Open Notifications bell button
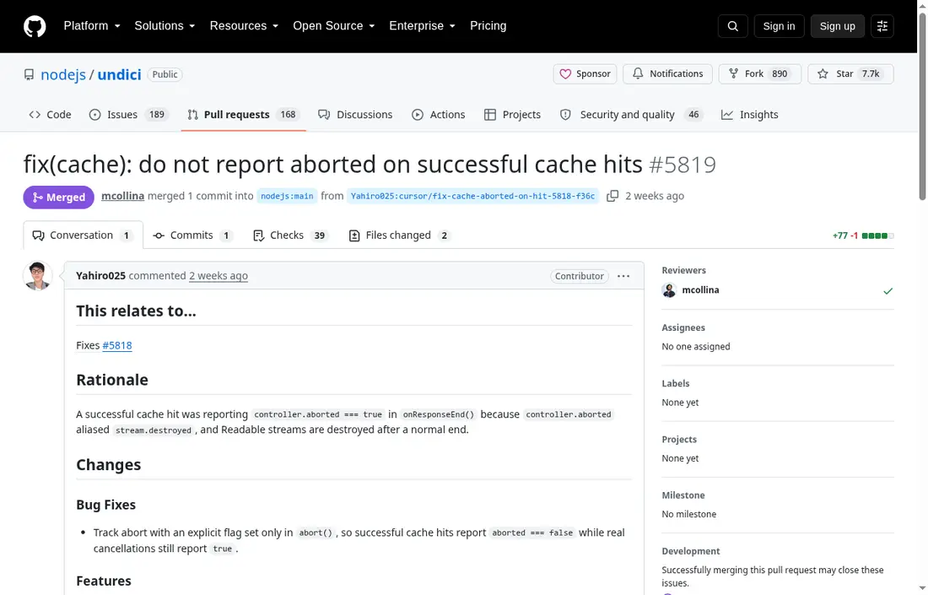This screenshot has width=928, height=595. [667, 74]
